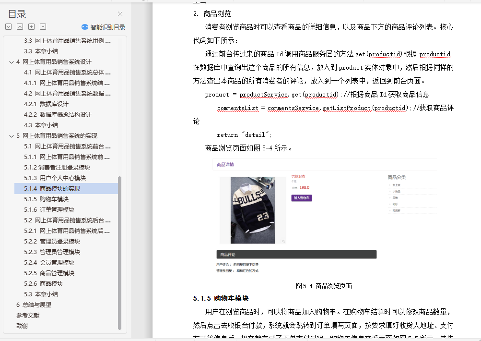Jump to 5.3 本章小结
481x341 pixels.
[41, 294]
